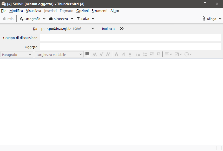Open the Opzioni menu
The height and width of the screenshot is (151, 223).
tap(82, 11)
